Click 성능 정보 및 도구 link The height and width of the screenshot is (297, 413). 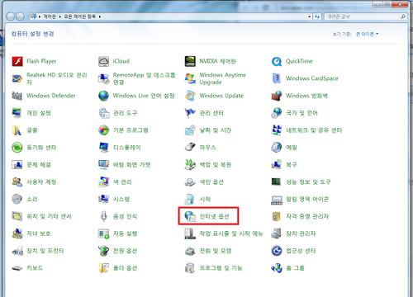pos(308,181)
